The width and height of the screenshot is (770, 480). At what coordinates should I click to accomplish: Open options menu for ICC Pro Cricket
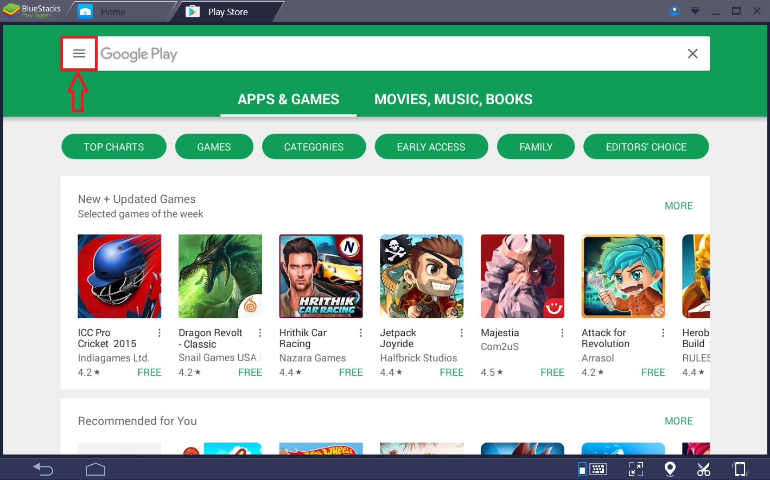(x=159, y=333)
